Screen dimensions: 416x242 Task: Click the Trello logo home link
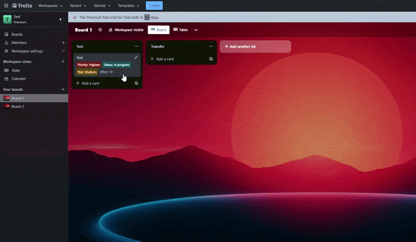pyautogui.click(x=22, y=5)
